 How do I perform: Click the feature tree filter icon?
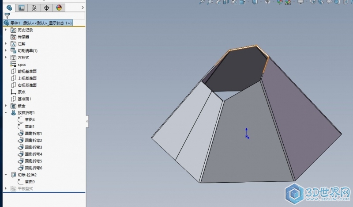[7, 15]
